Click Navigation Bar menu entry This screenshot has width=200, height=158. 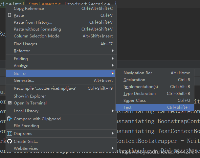click(138, 73)
